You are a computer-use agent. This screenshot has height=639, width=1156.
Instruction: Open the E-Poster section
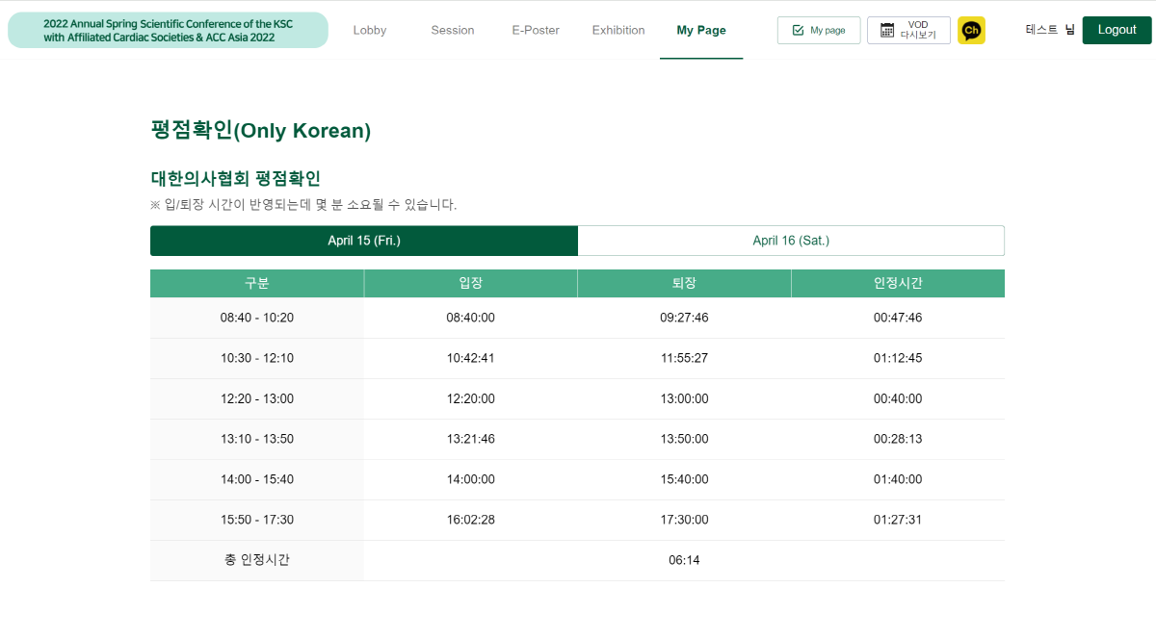[536, 30]
